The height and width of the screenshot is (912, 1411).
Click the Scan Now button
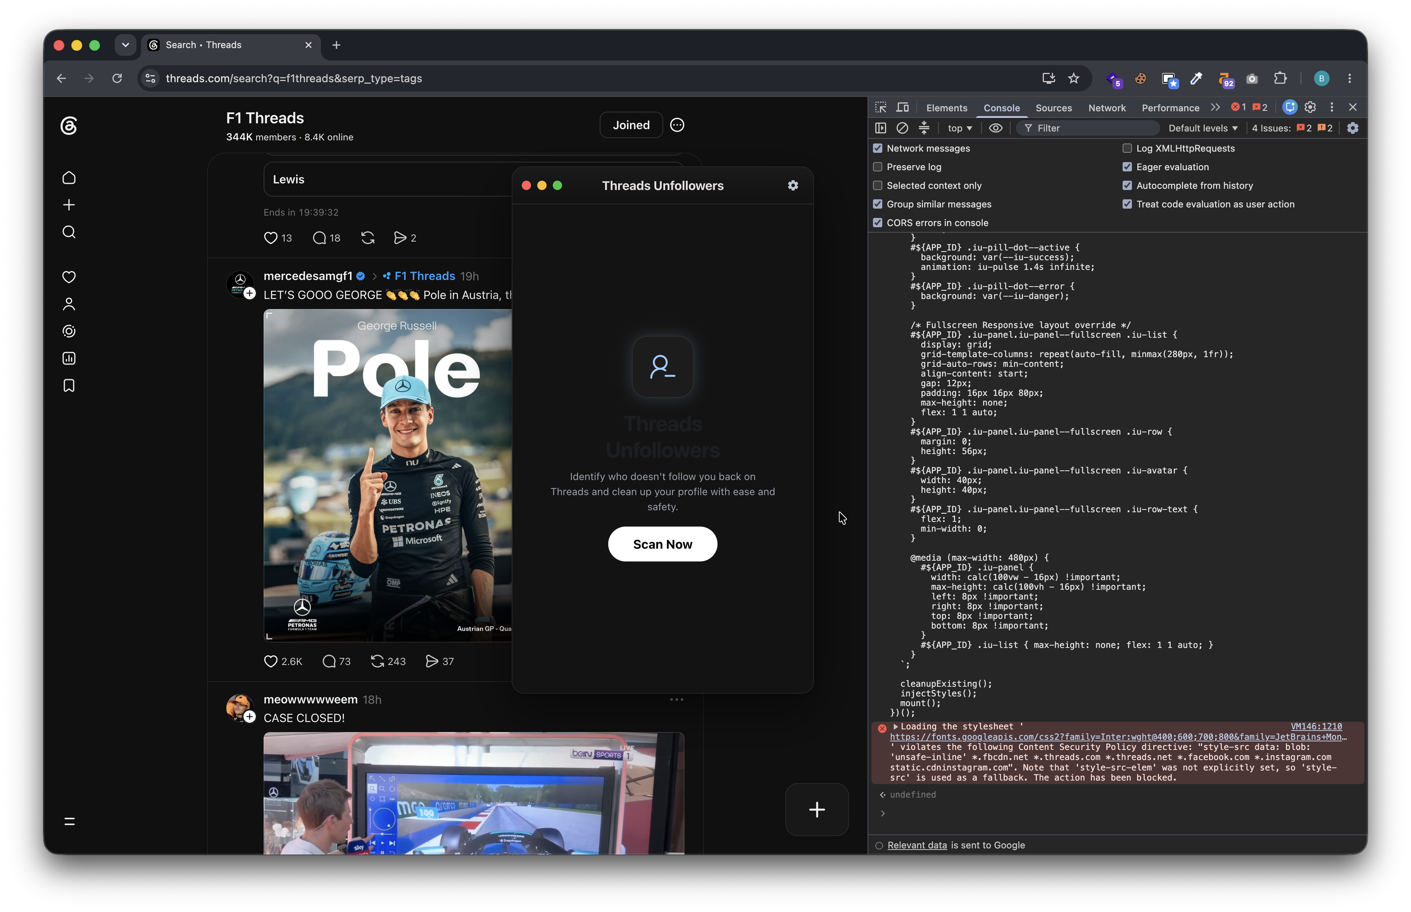[x=662, y=544]
